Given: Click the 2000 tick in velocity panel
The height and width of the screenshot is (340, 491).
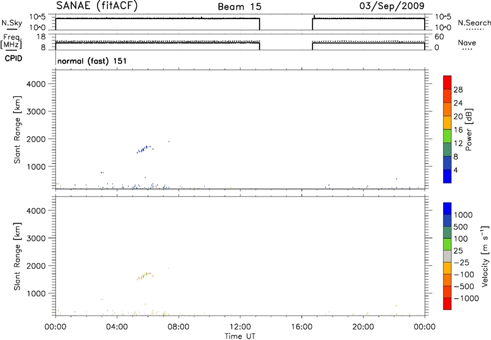Looking at the screenshot, I should 36,266.
